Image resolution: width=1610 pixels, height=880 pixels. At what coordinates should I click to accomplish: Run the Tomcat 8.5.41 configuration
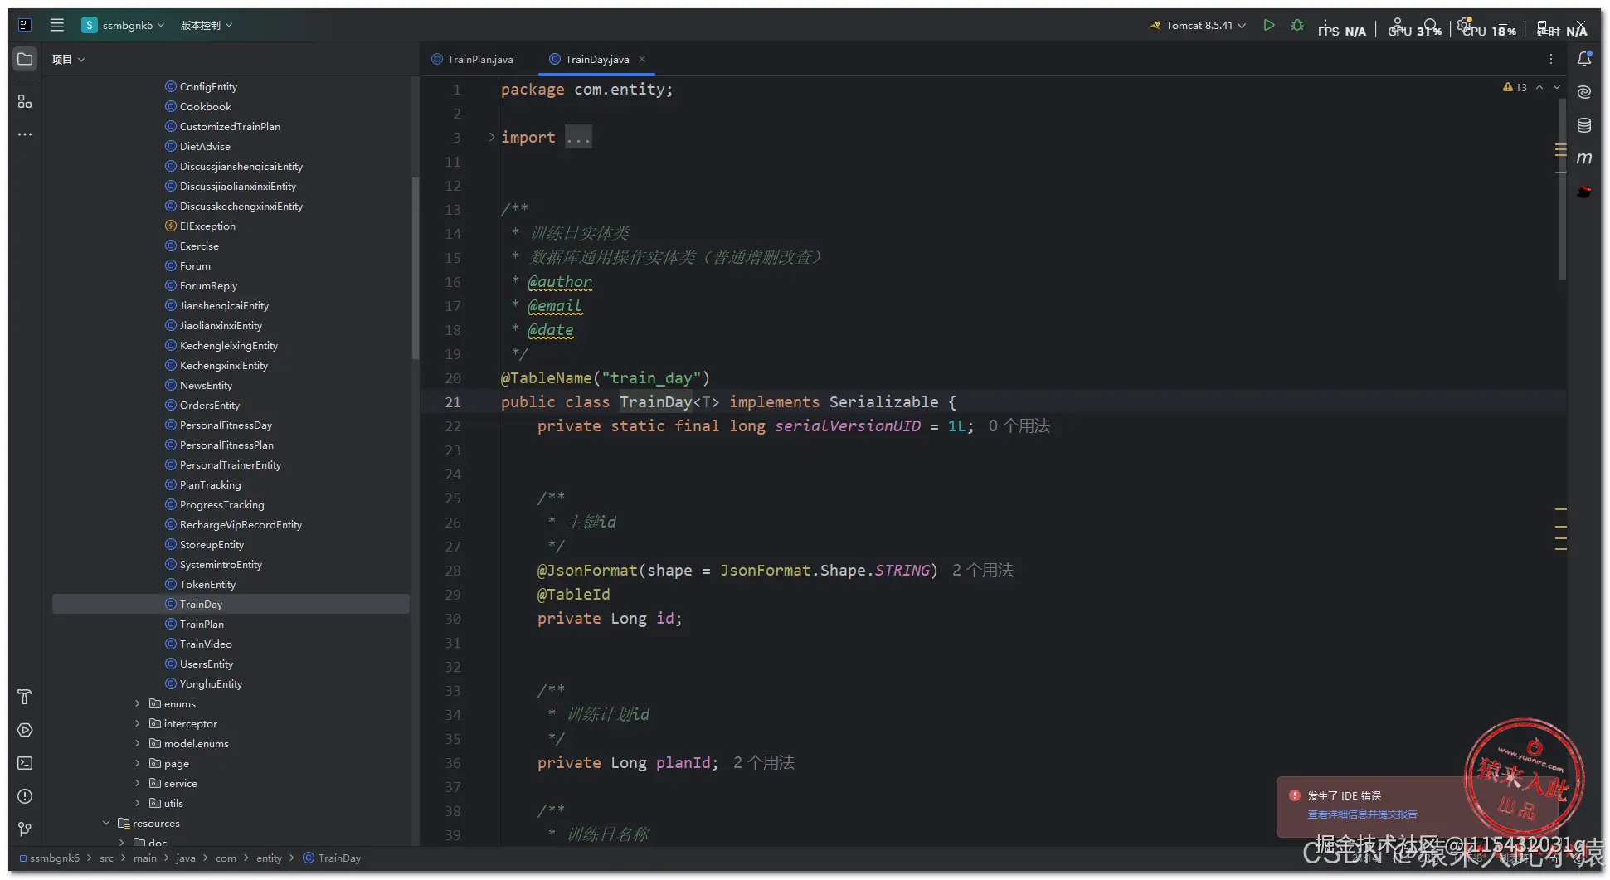1269,25
